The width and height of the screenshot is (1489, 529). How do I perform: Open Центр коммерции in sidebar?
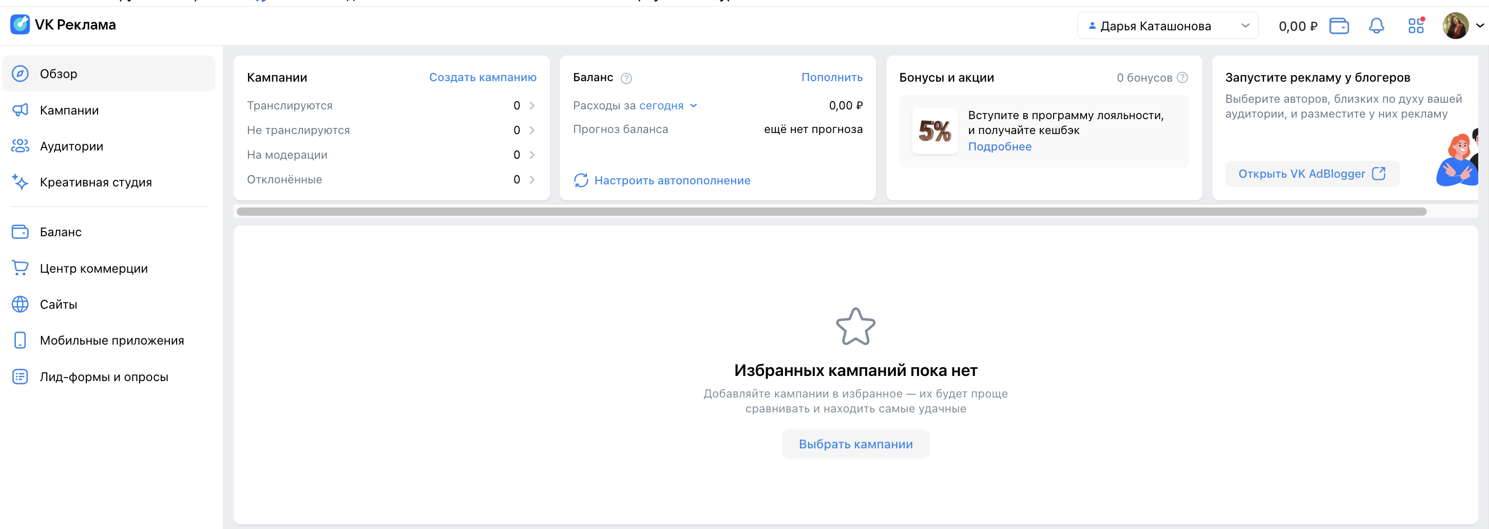109,268
